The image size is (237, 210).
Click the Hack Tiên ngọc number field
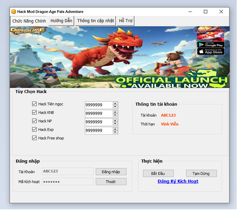point(99,105)
